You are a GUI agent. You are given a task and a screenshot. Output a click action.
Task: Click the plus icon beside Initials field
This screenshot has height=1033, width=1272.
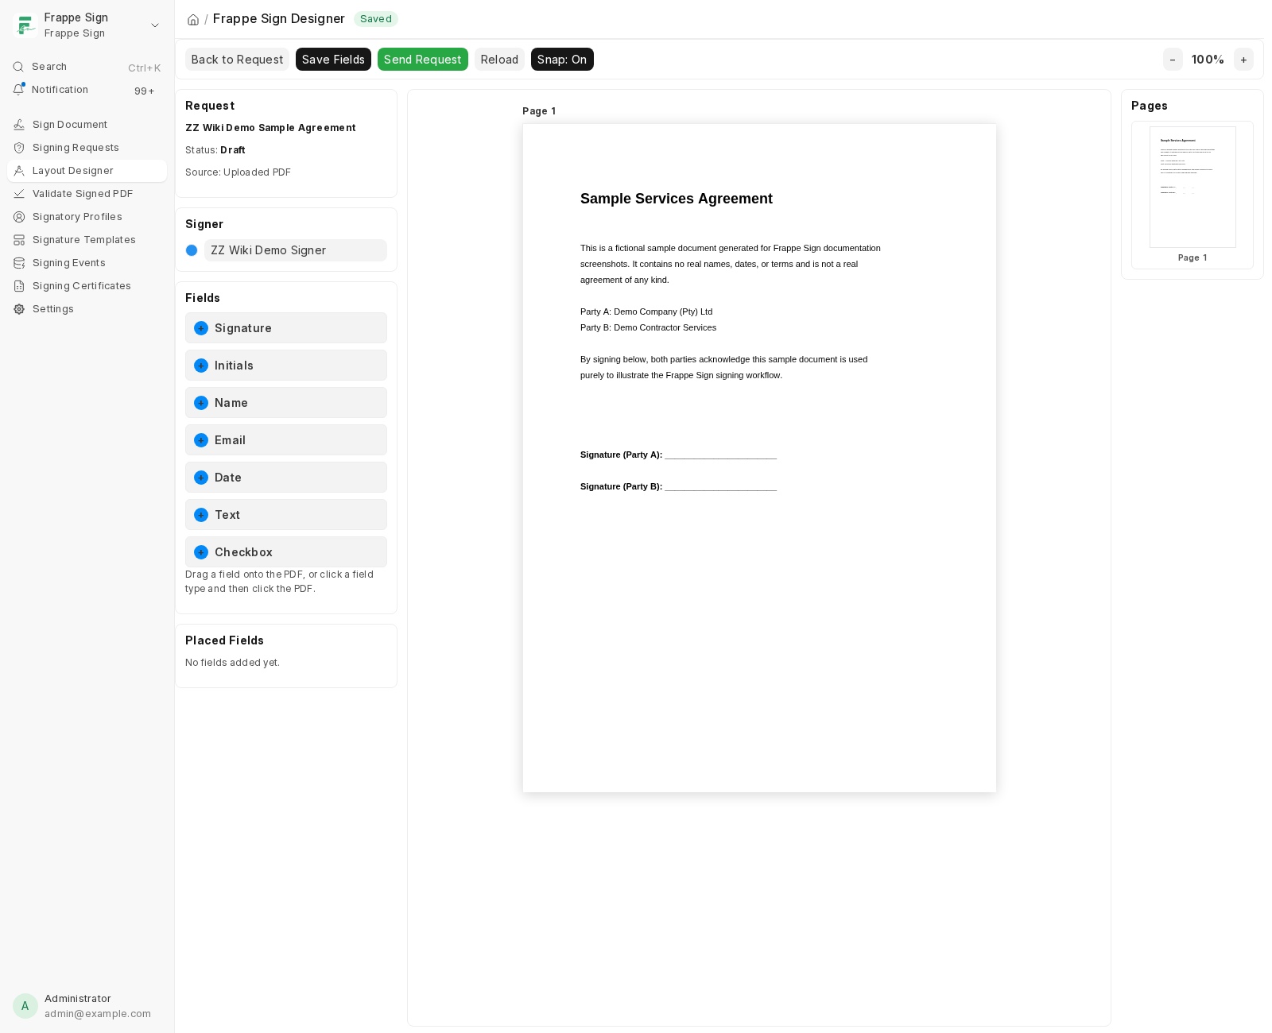click(201, 366)
